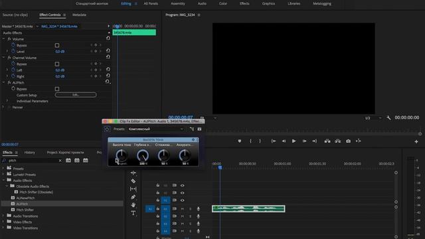Go to Out point button
Image resolution: width=425 pixels, height=239 pixels.
point(314,141)
